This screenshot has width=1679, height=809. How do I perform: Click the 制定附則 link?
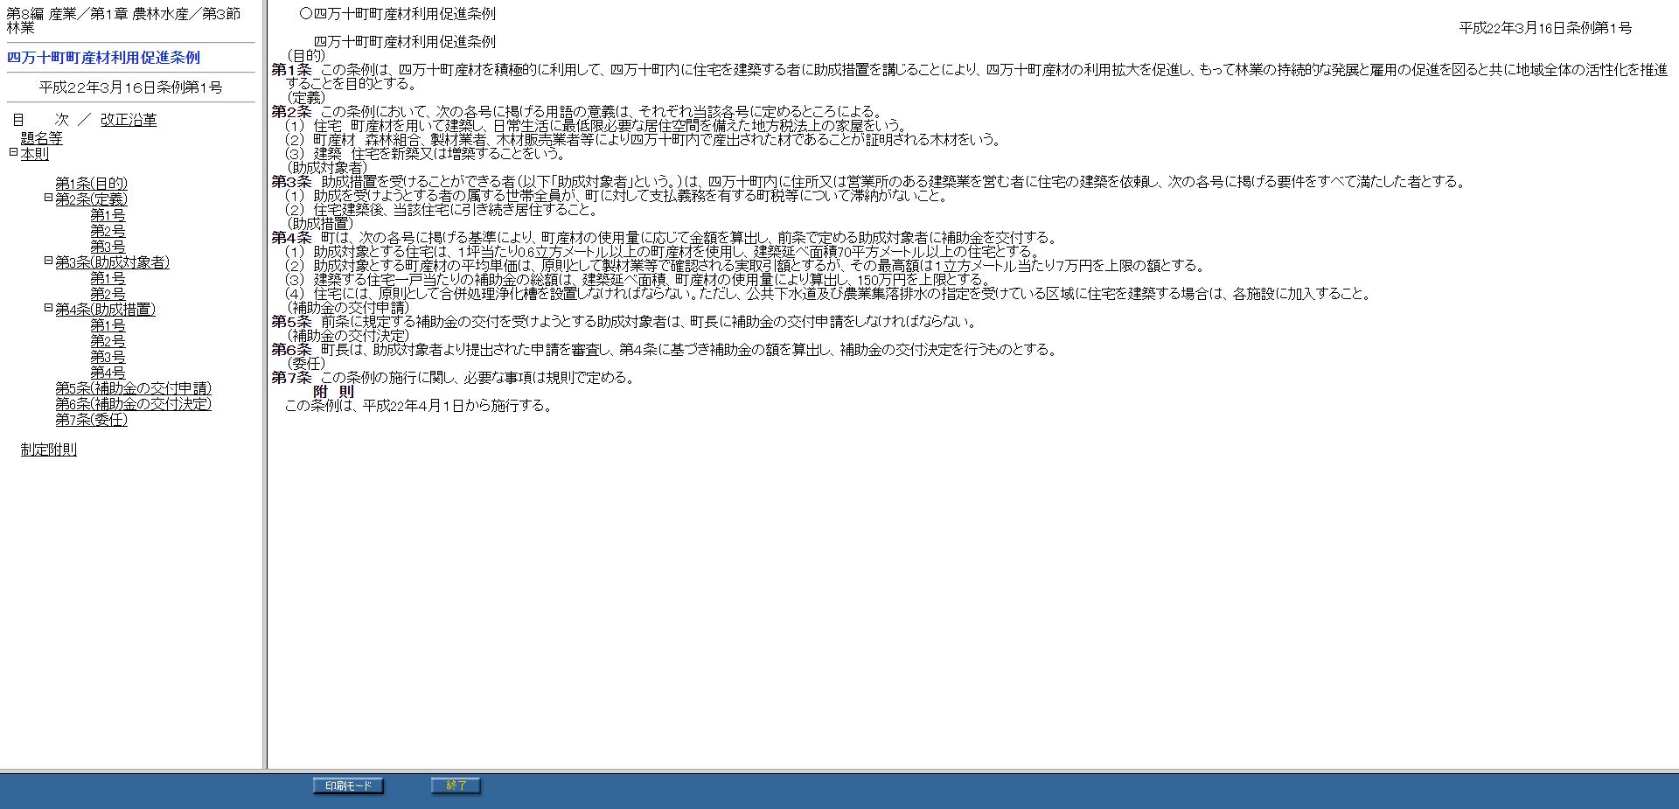pos(49,450)
